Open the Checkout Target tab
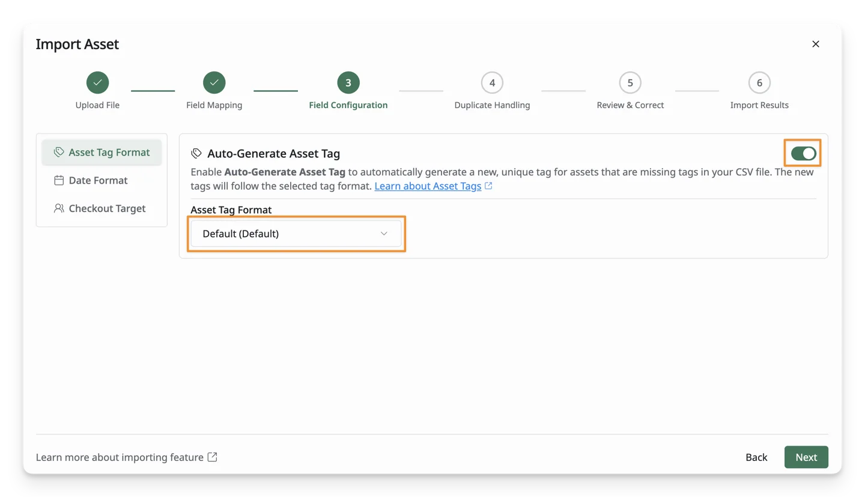Screen dimensions: 865x497 tap(102, 208)
